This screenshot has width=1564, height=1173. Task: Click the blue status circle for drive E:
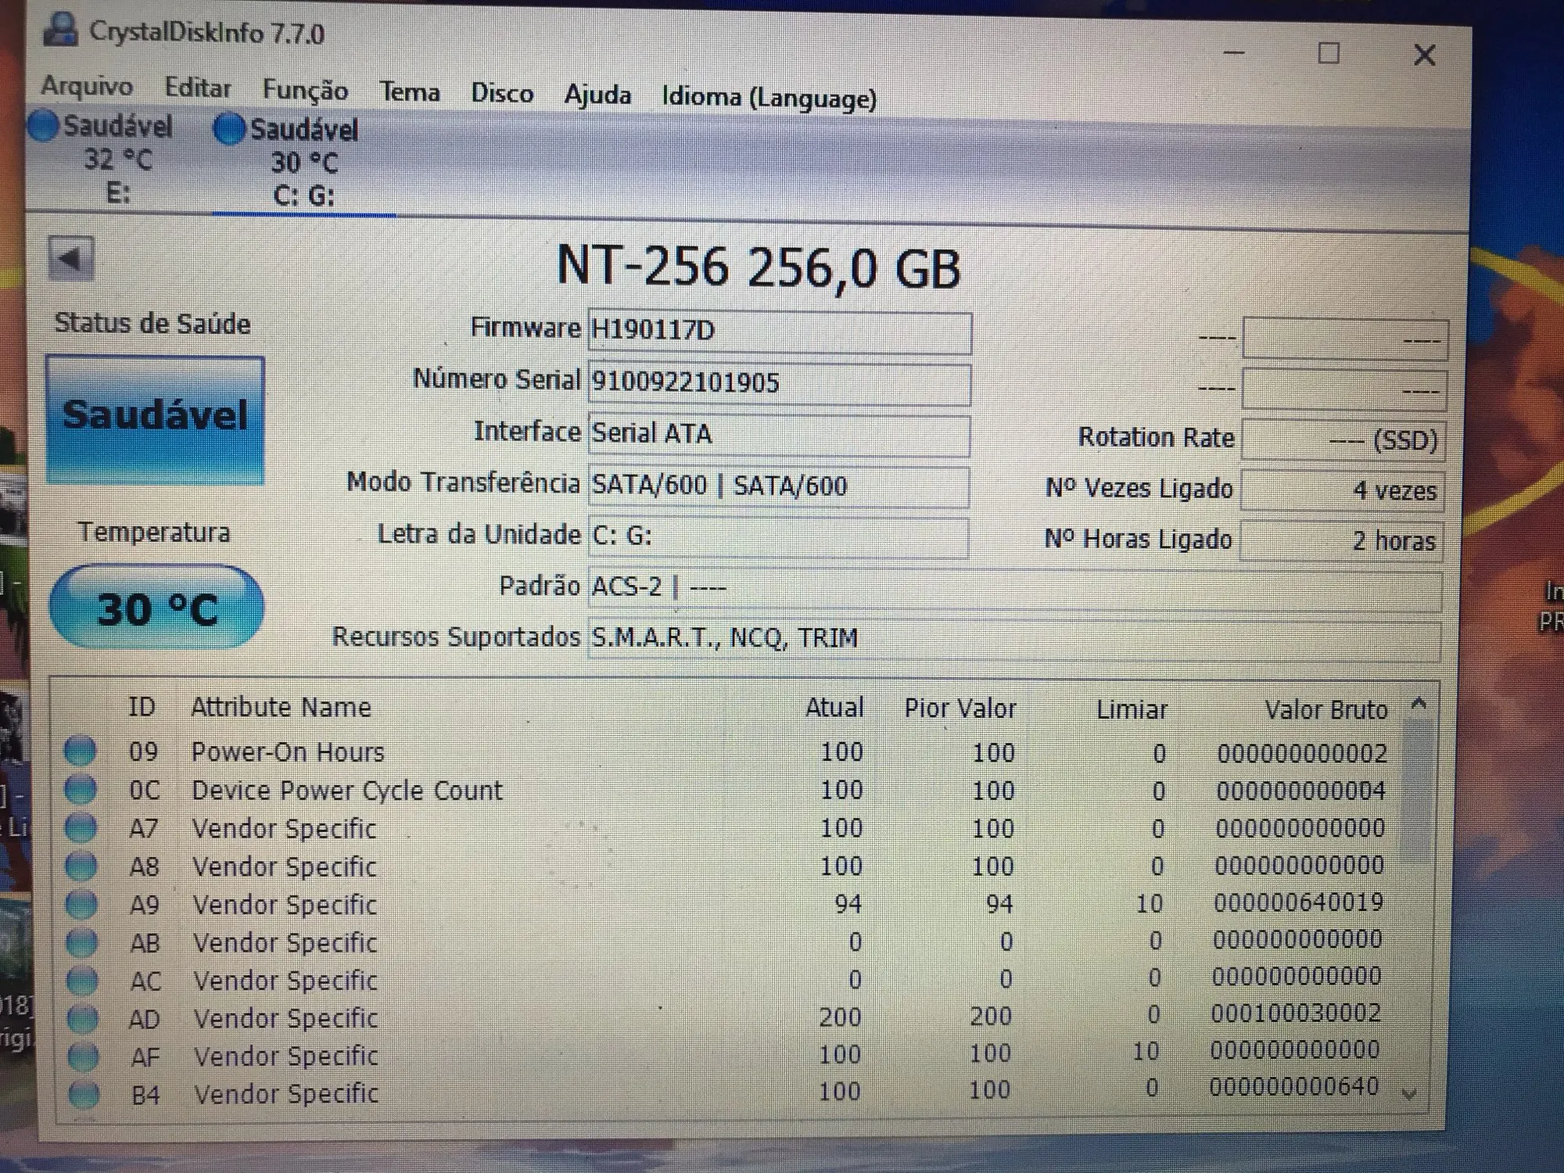click(44, 125)
